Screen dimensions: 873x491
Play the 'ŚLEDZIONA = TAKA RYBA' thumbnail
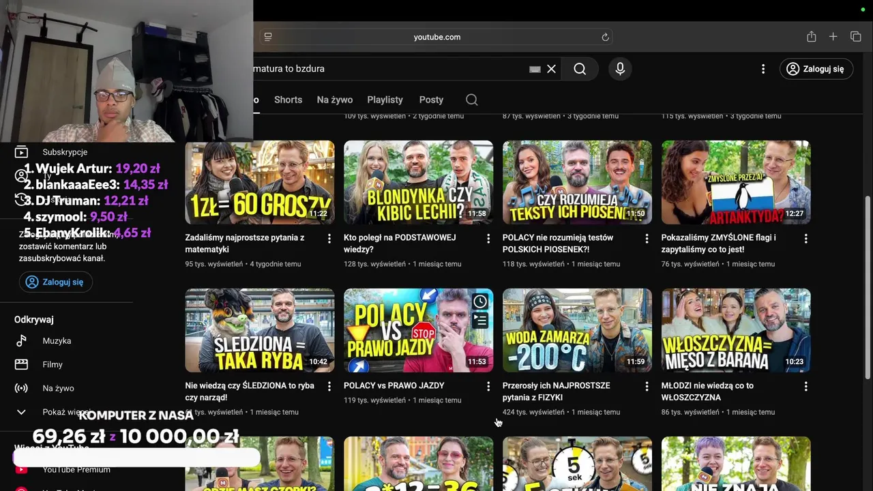pyautogui.click(x=260, y=331)
